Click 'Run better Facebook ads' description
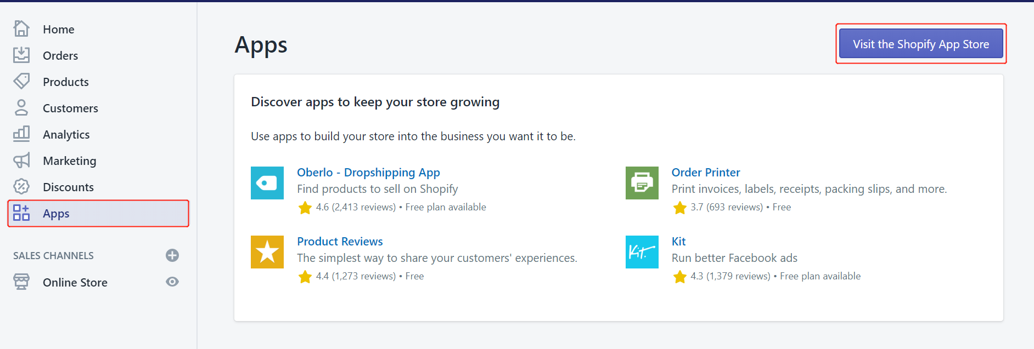1034x349 pixels. click(x=734, y=258)
